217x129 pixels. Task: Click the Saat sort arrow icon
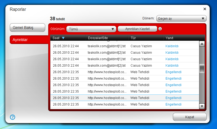[x=63, y=38]
